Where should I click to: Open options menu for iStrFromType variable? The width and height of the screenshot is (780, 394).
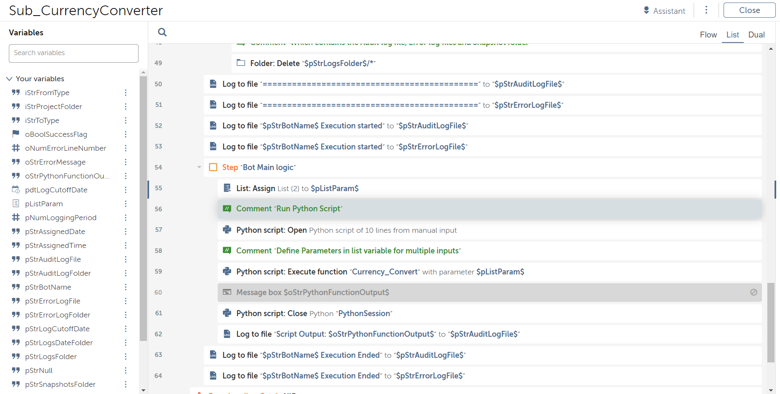click(x=126, y=93)
